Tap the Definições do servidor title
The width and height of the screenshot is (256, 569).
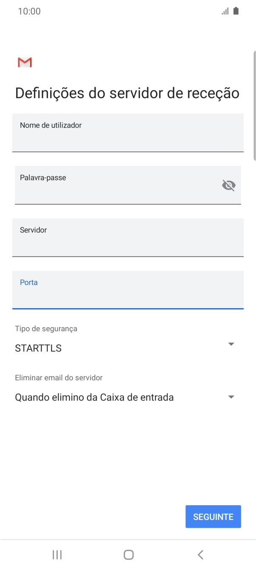pos(126,92)
